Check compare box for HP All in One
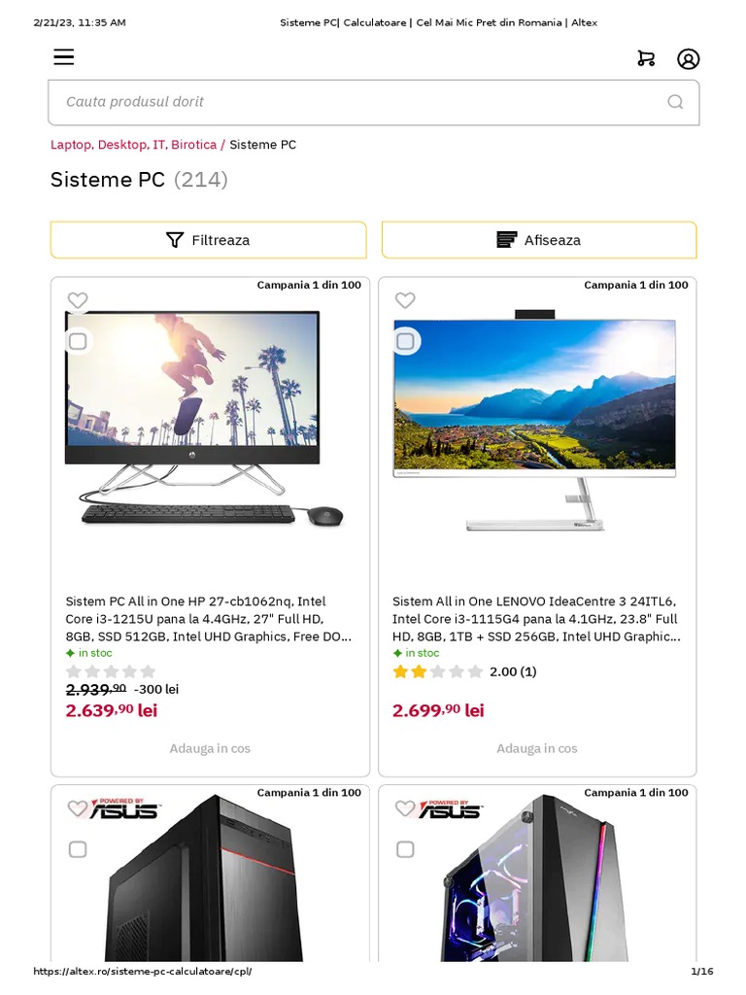The height and width of the screenshot is (995, 746). [78, 341]
